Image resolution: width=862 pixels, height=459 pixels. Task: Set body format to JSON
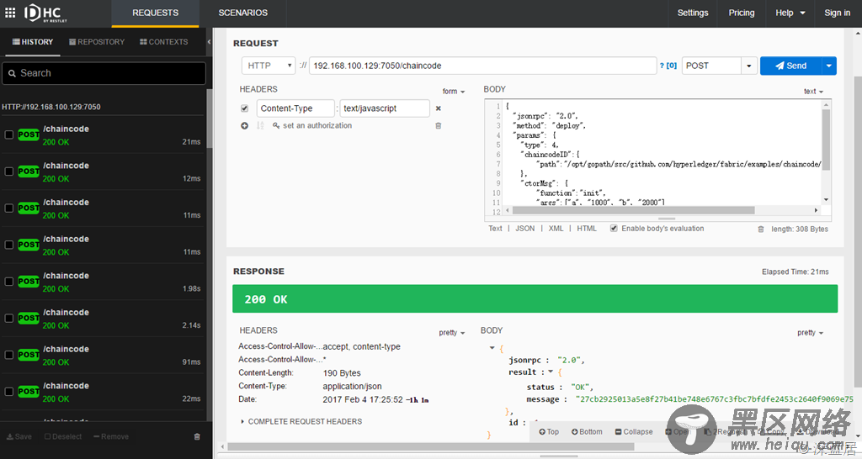(525, 229)
